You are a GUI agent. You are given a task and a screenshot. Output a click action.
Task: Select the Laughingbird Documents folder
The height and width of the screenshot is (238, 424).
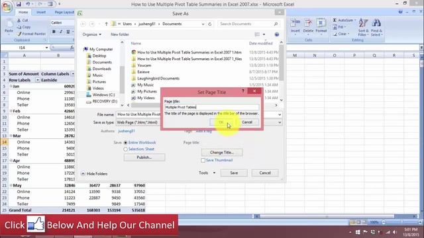pyautogui.click(x=158, y=78)
